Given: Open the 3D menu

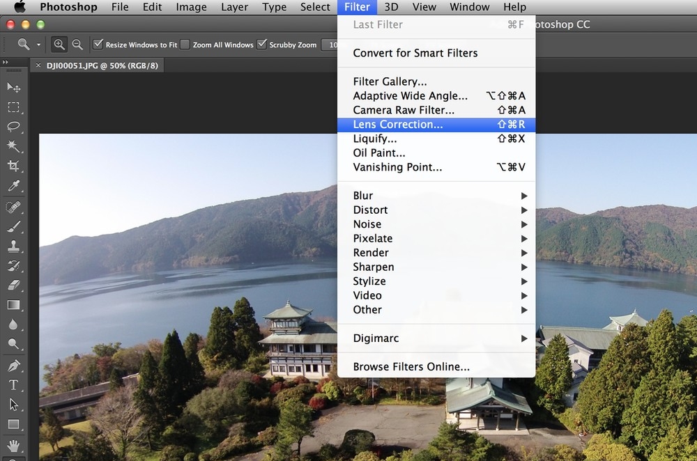Looking at the screenshot, I should click(391, 7).
